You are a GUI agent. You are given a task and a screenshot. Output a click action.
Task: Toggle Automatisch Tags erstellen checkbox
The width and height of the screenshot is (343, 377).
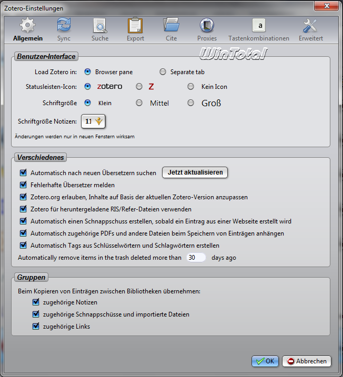[23, 245]
